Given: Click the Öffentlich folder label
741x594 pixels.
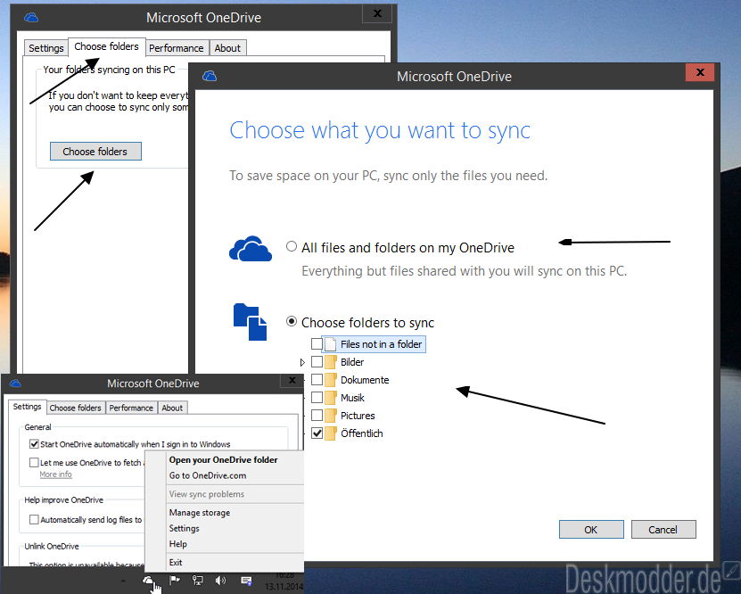Looking at the screenshot, I should tap(362, 433).
